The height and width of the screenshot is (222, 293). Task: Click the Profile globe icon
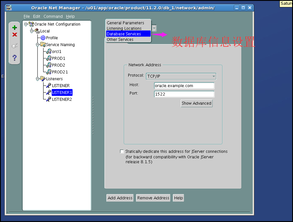43,38
